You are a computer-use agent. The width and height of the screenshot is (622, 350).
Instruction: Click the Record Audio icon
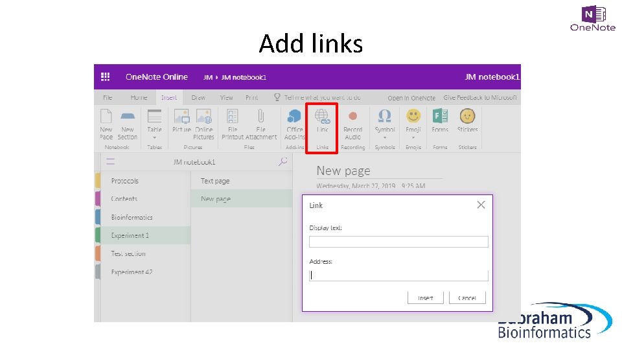pyautogui.click(x=352, y=116)
